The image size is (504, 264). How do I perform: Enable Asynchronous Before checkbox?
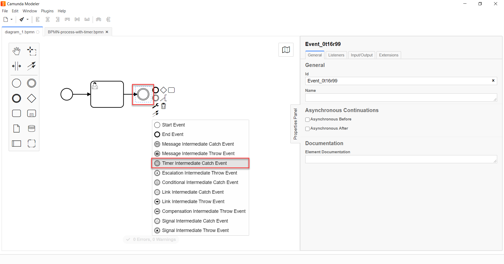tap(307, 120)
